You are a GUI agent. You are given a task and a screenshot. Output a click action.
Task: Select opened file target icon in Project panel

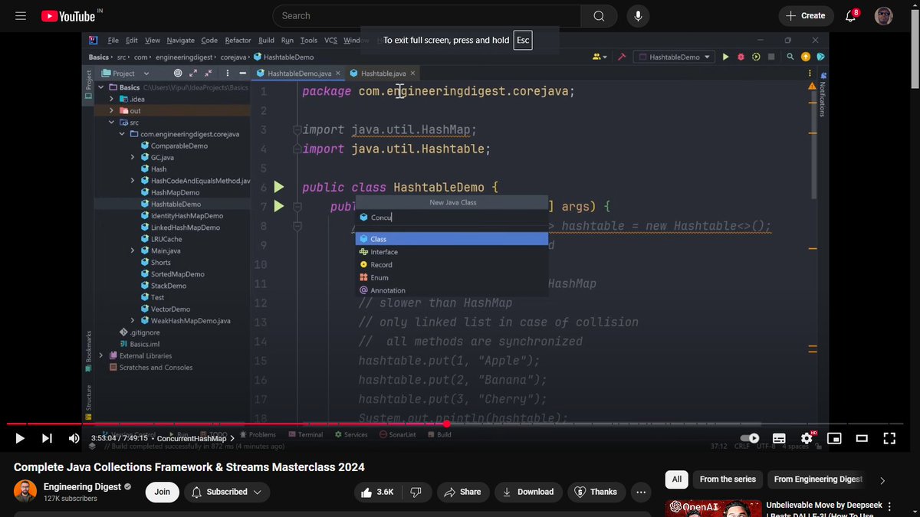(178, 74)
